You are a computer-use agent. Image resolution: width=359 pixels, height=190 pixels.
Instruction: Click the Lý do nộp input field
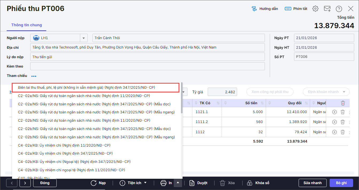(147, 57)
